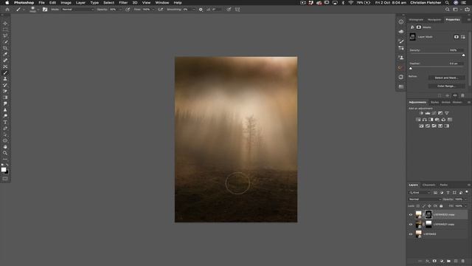Create new fill or adjustment layer
The width and height of the screenshot is (472, 266).
point(442,261)
